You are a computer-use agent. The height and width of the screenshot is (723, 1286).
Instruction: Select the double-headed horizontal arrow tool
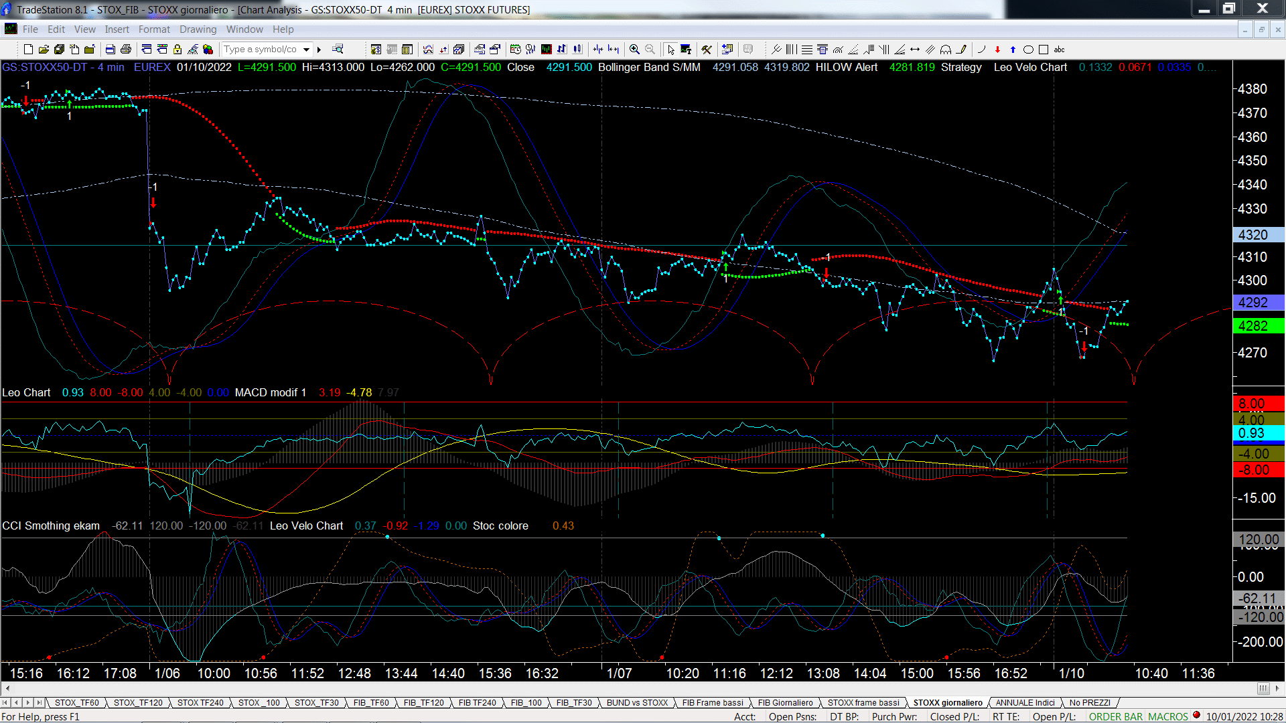tap(915, 50)
